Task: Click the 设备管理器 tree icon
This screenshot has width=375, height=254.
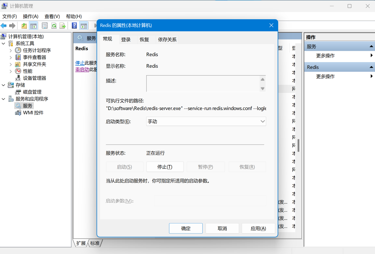Action: pos(18,78)
